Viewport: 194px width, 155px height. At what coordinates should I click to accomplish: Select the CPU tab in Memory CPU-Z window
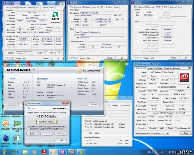135,7
